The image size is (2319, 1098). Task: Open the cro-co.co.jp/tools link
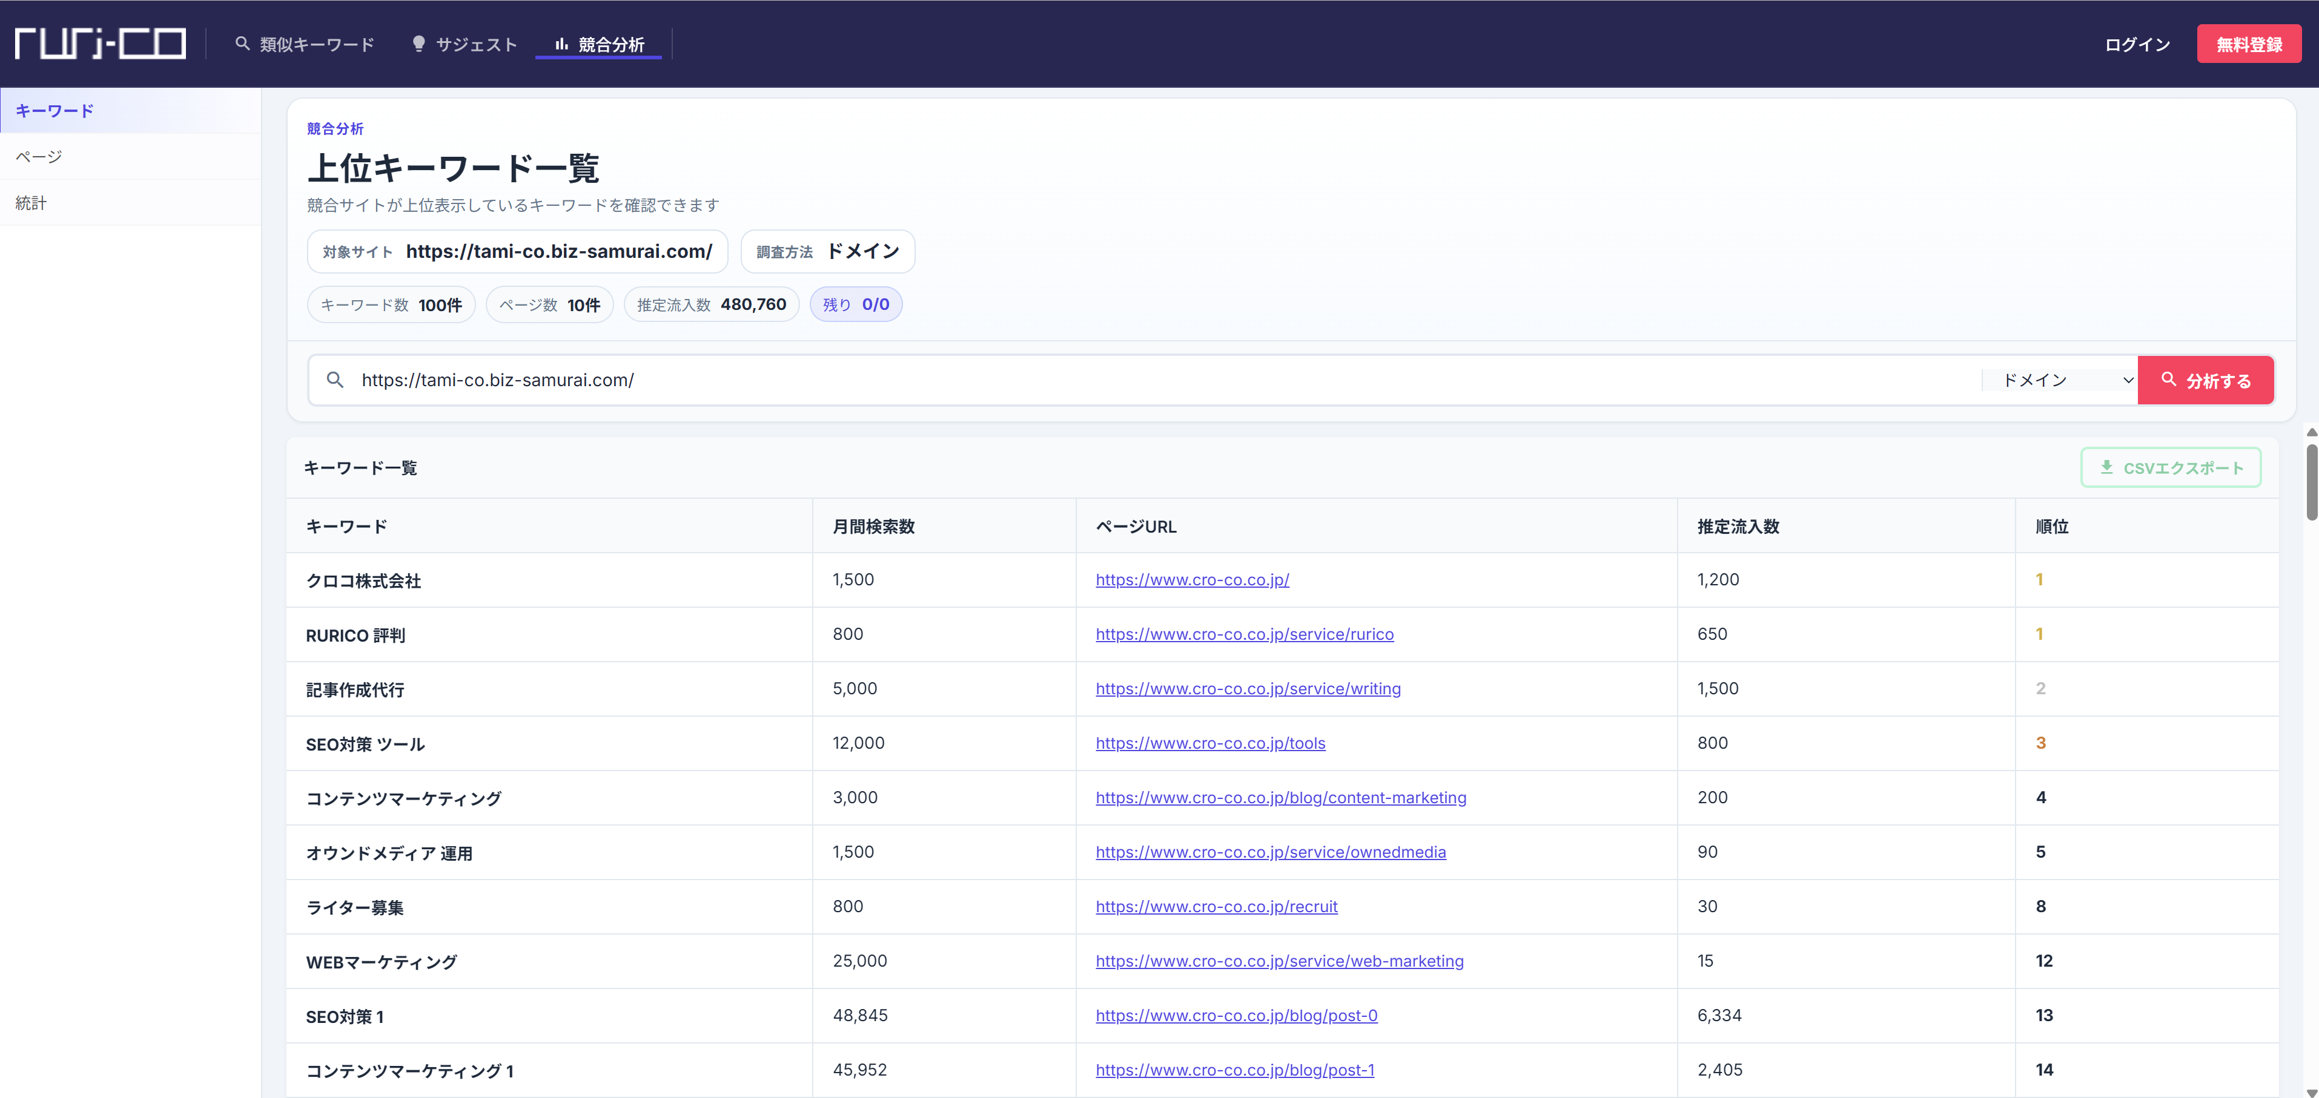tap(1210, 743)
